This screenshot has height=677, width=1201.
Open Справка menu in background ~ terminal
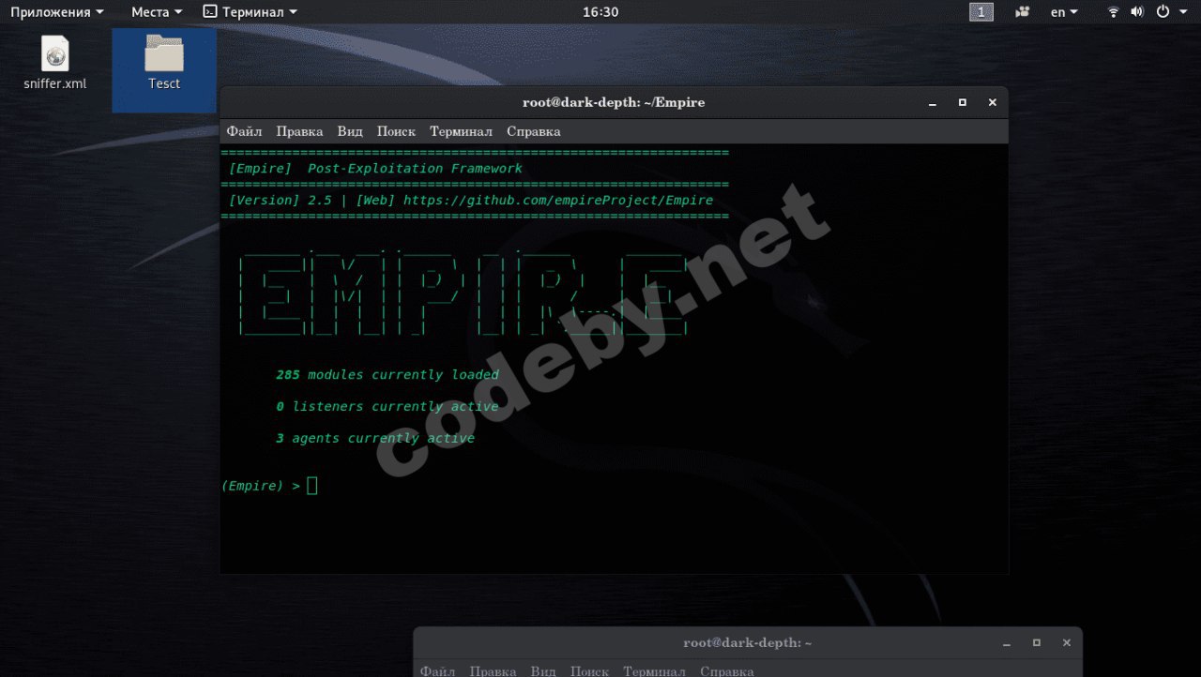(727, 670)
